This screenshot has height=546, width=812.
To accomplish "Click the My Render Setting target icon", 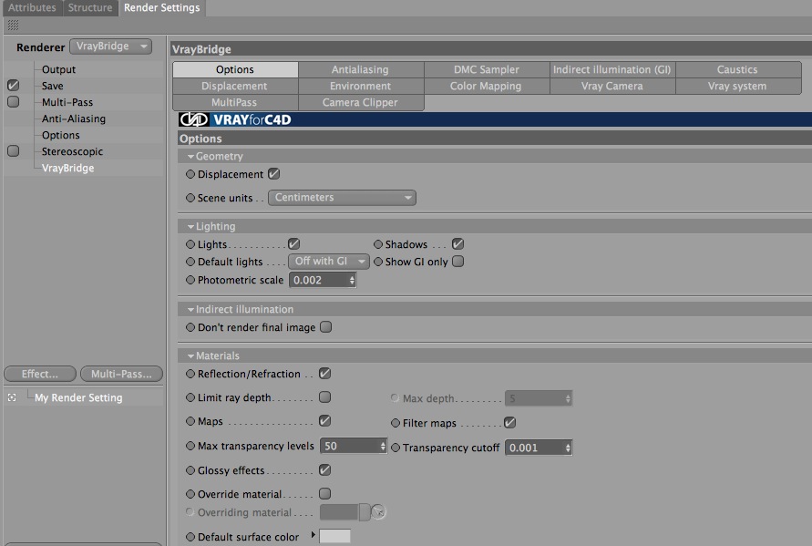I will 12,397.
